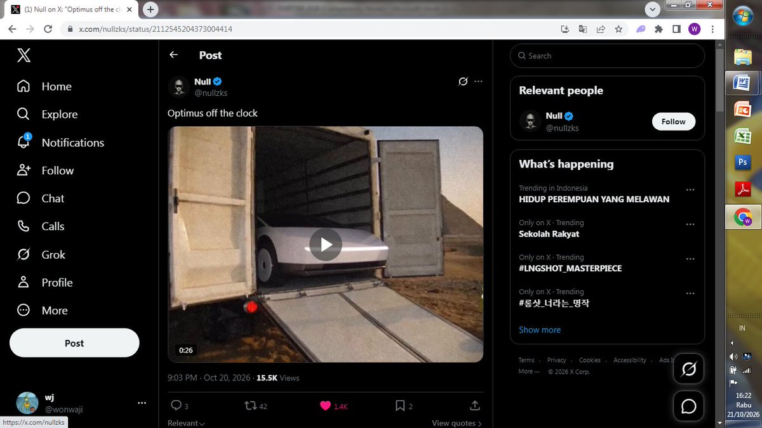This screenshot has height=428, width=762.
Task: Toggle the Chrome bookmark star for this page
Action: (618, 29)
